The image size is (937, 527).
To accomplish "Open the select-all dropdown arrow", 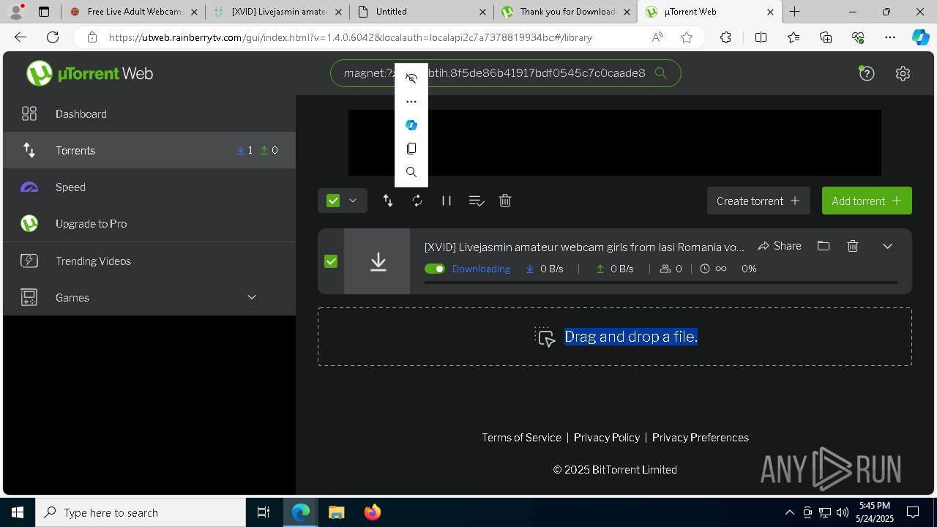I will pyautogui.click(x=353, y=201).
